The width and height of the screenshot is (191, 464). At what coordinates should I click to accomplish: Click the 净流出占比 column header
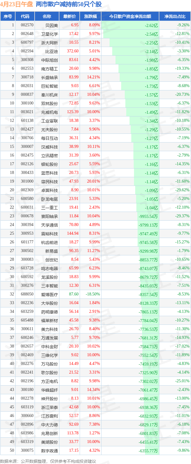pyautogui.click(x=175, y=16)
